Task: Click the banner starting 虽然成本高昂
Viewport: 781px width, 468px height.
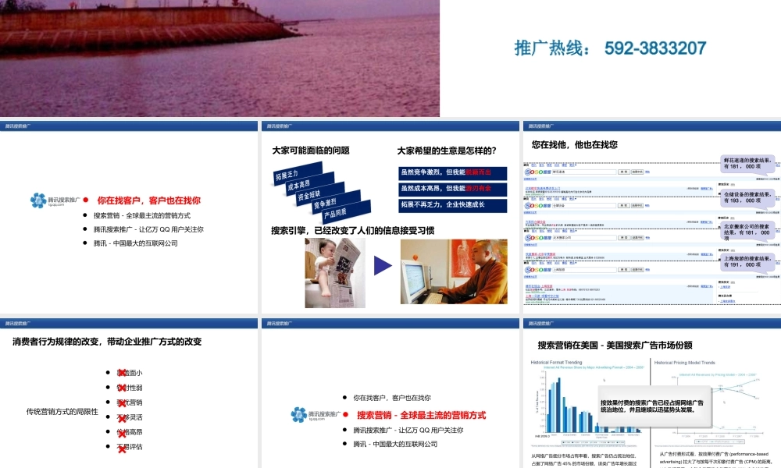Action: click(x=453, y=189)
